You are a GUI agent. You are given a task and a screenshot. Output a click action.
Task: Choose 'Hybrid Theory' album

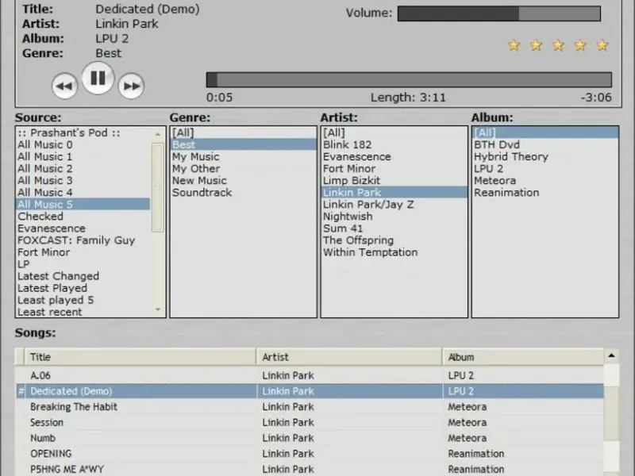[x=545, y=156]
